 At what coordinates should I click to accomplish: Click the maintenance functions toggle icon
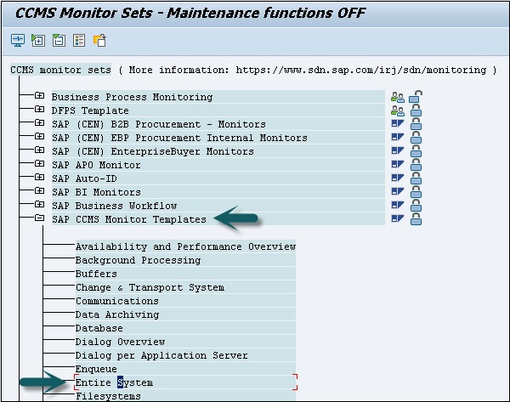click(x=99, y=40)
